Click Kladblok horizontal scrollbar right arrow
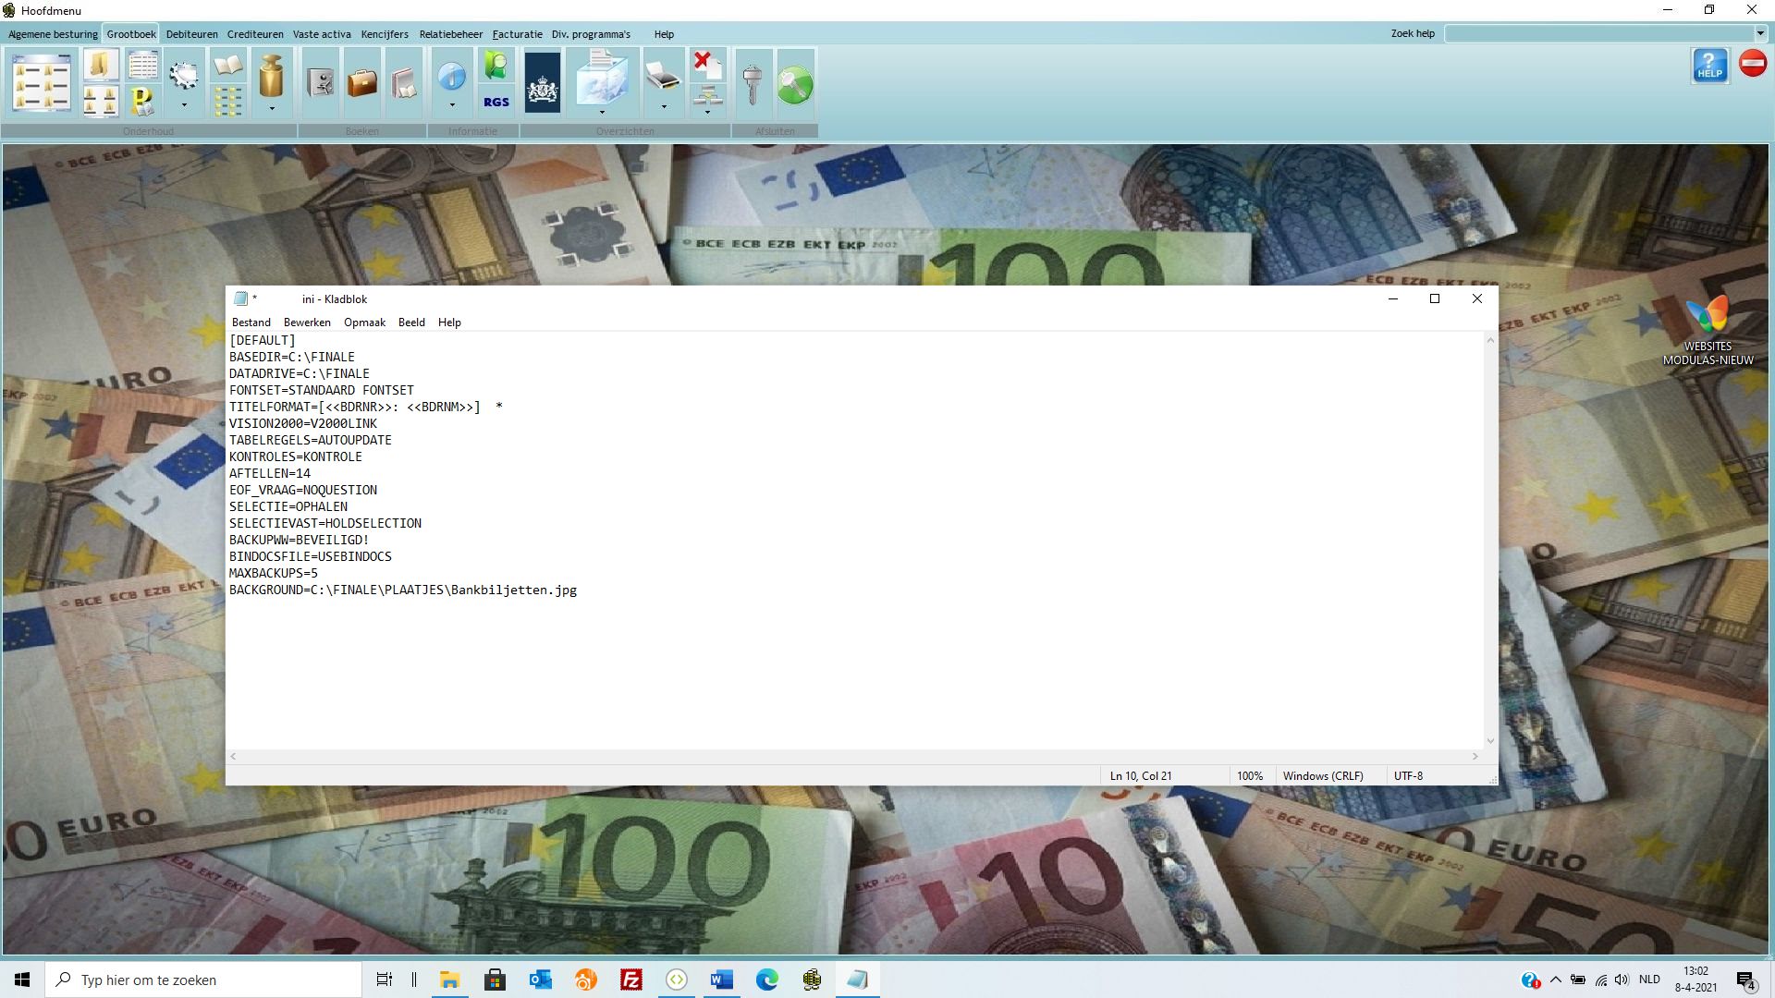The image size is (1775, 998). 1475,756
